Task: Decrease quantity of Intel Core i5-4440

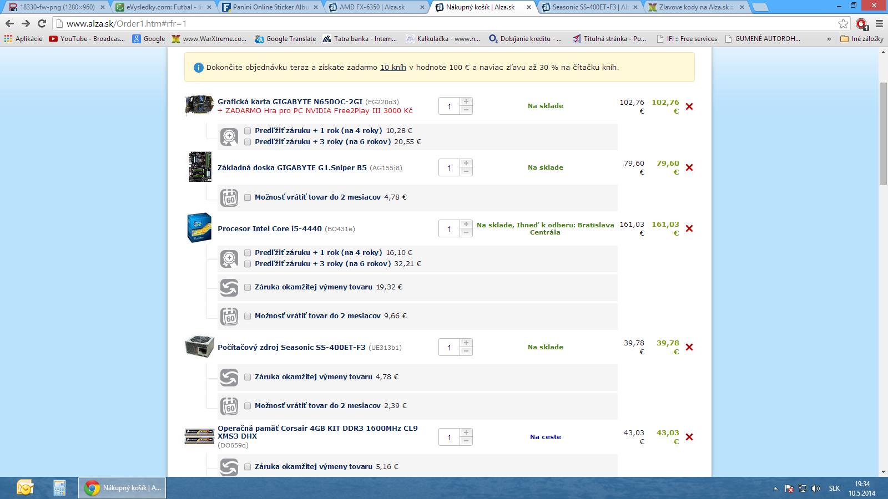Action: [466, 232]
